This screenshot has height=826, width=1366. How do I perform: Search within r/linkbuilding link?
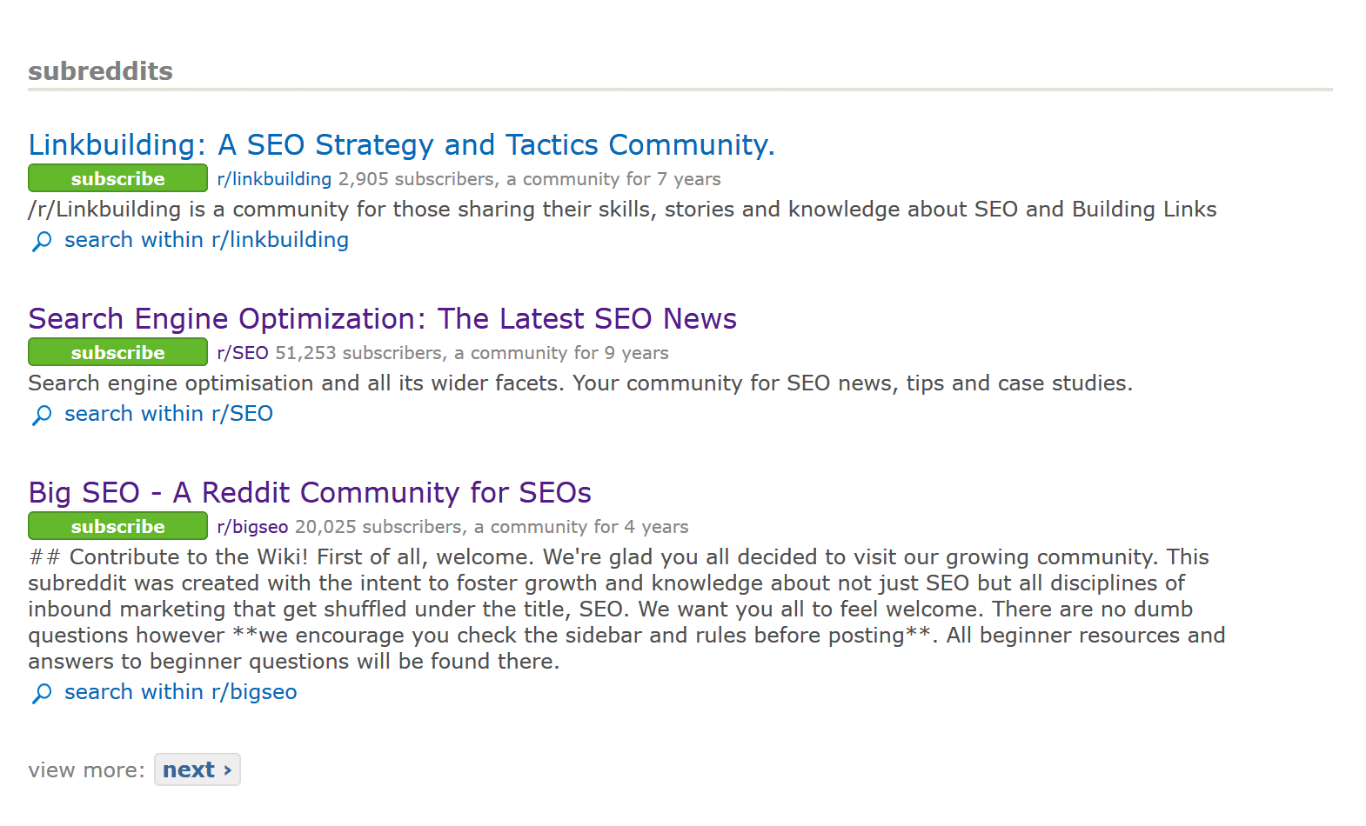206,240
